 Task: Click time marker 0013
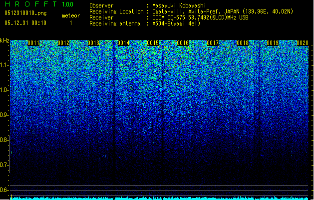(x=93, y=43)
